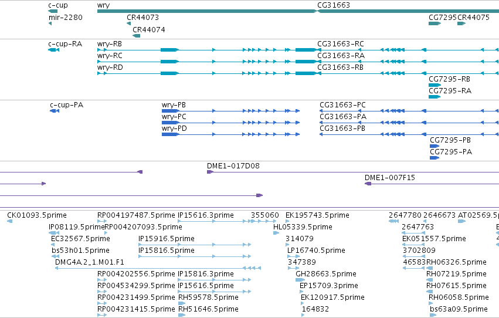Select the mir-2280 gene label
499x318 pixels.
66,17
